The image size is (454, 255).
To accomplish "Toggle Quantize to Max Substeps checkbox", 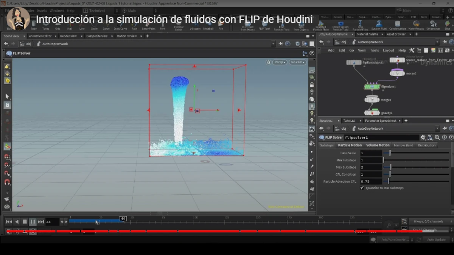I will (362, 188).
